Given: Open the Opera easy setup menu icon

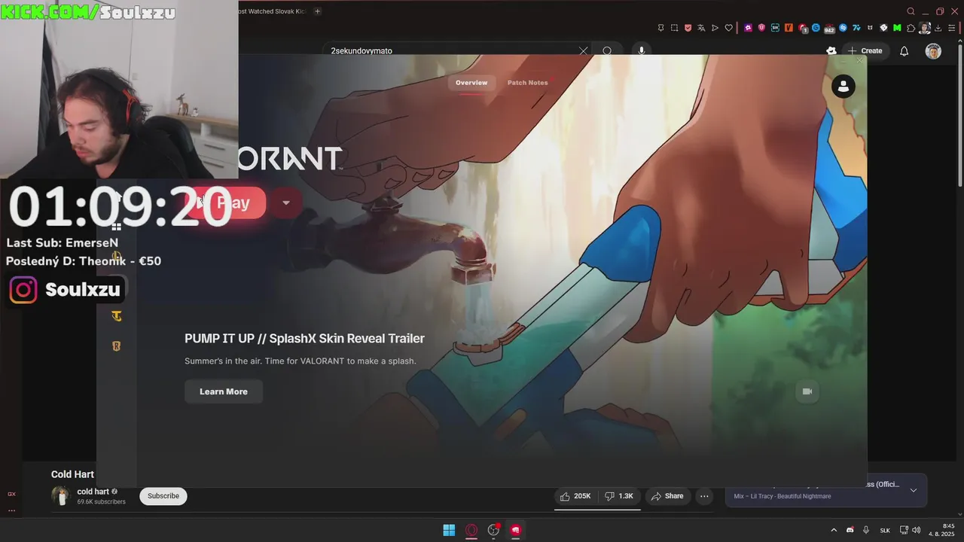Looking at the screenshot, I should (952, 28).
